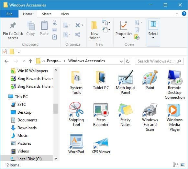
Task: Click Progra... breadcrumb in address bar
Action: coord(54,61)
